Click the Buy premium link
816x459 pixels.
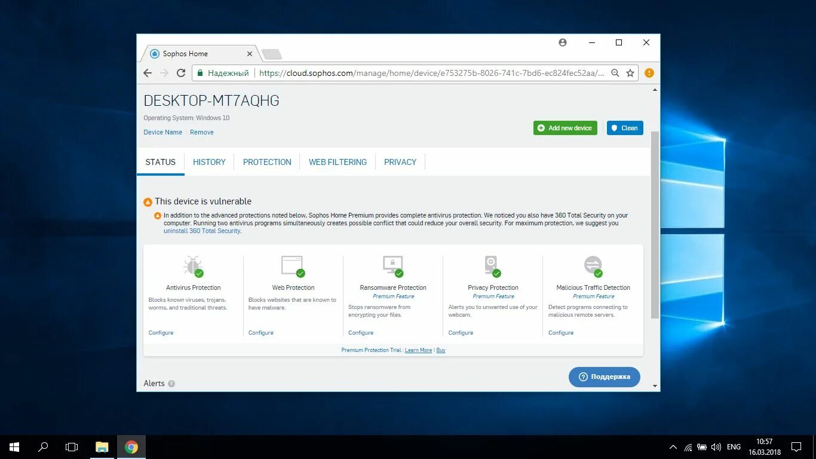tap(441, 350)
